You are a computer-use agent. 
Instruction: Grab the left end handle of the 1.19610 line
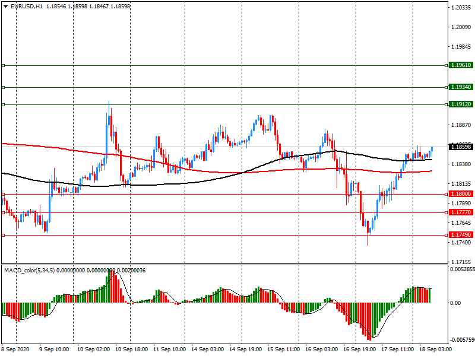tap(4, 65)
